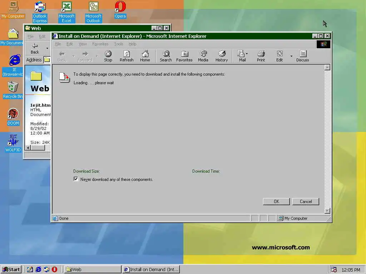Click the Mail toolbar icon

click(241, 56)
